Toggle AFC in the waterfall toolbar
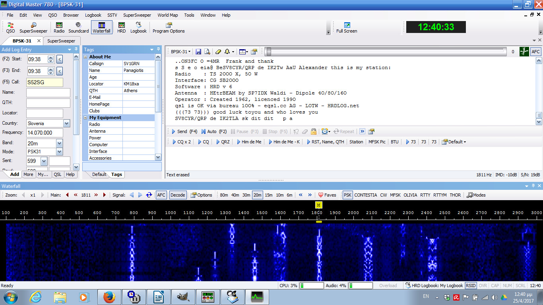 pos(161,195)
